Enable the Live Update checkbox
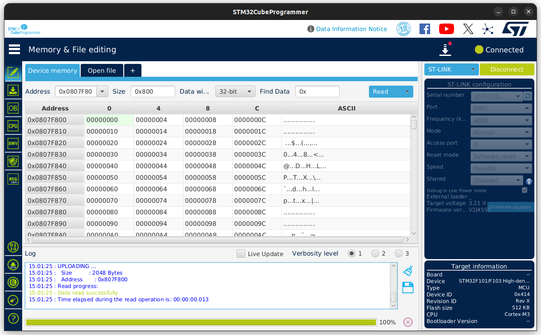The width and height of the screenshot is (541, 335). point(241,254)
